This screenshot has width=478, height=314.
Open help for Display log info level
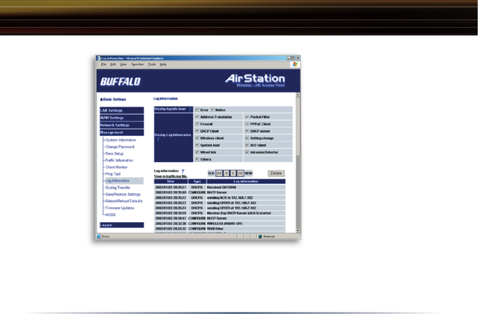tap(190, 109)
